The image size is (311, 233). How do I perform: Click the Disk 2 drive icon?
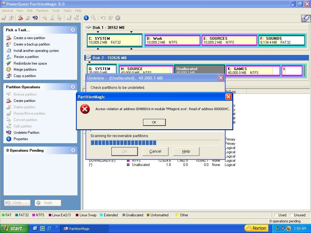88,58
